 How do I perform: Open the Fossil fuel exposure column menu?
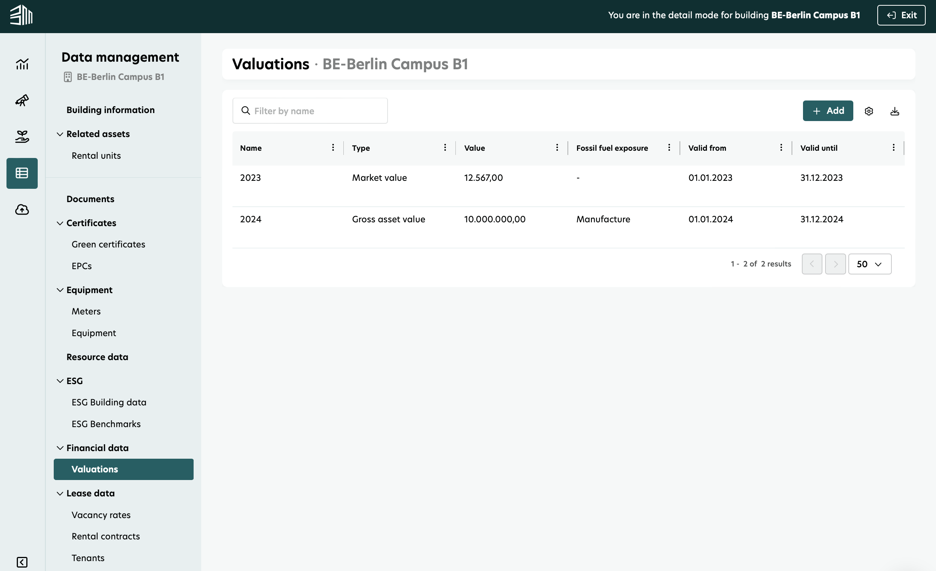669,148
